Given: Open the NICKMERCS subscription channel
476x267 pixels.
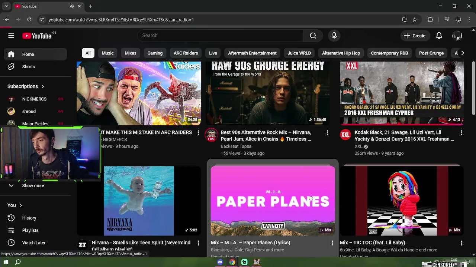Looking at the screenshot, I should coord(36,99).
